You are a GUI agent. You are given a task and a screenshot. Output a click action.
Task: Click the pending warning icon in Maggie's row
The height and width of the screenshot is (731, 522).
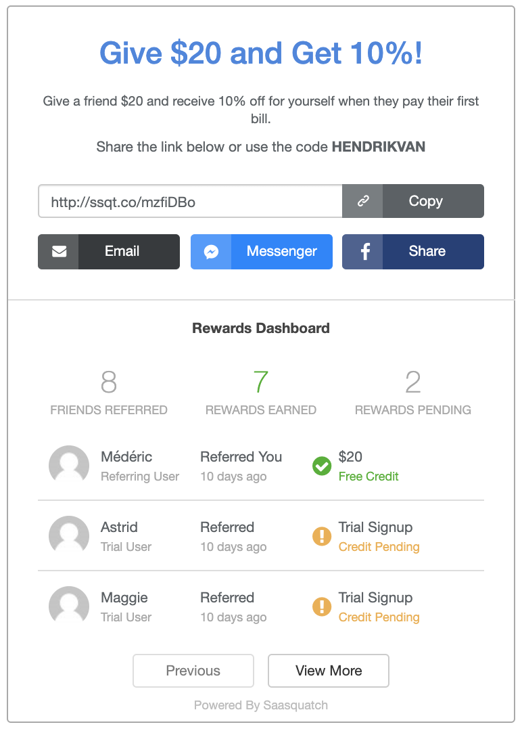pyautogui.click(x=322, y=606)
